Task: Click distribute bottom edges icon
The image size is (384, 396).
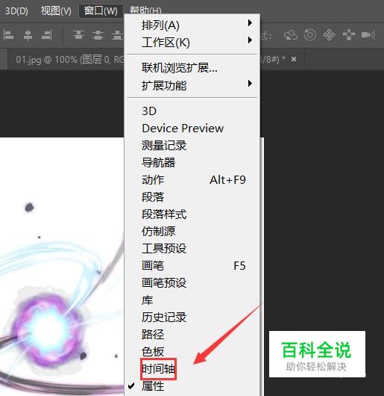Action: [x=117, y=35]
